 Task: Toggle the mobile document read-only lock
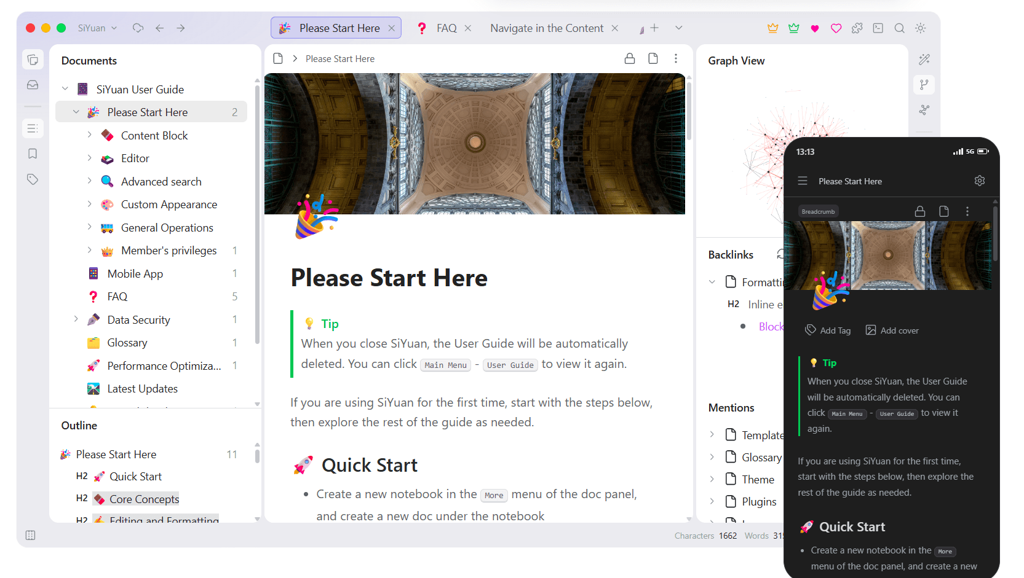(x=920, y=211)
